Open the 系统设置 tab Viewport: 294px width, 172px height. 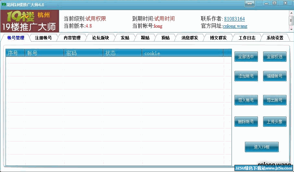(275, 38)
